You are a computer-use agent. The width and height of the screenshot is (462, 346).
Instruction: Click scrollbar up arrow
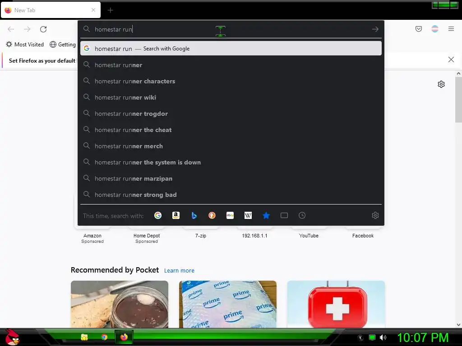[458, 73]
